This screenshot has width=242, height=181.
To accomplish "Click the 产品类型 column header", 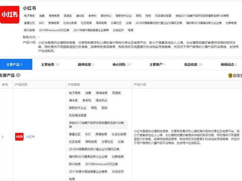I will (x=74, y=84).
